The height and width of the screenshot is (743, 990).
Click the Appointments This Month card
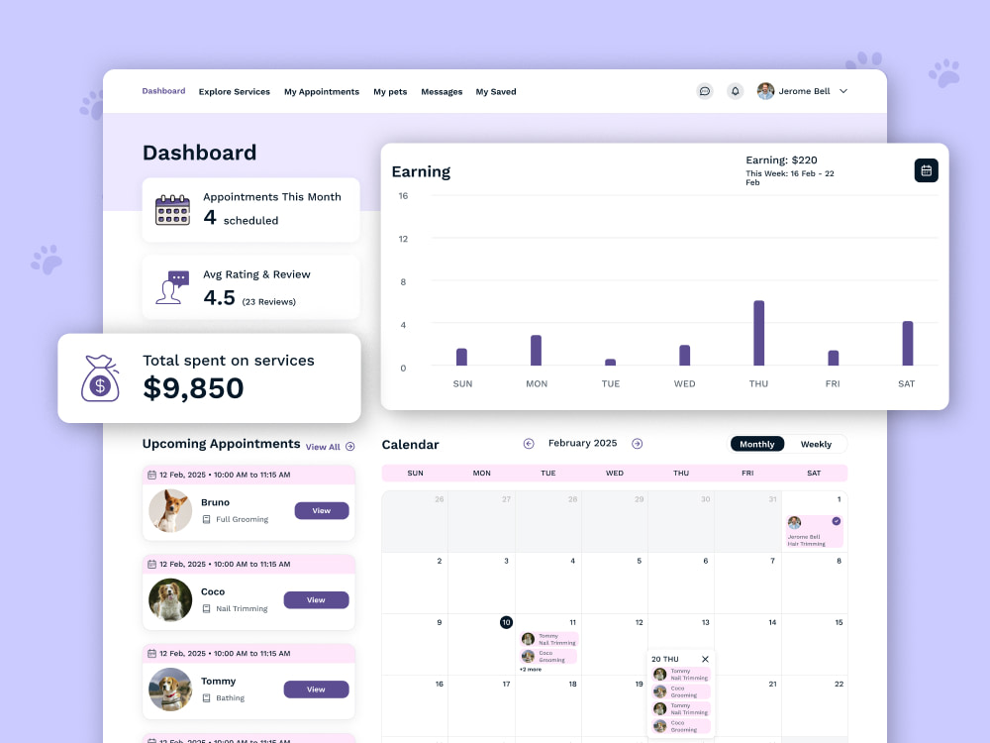(250, 210)
